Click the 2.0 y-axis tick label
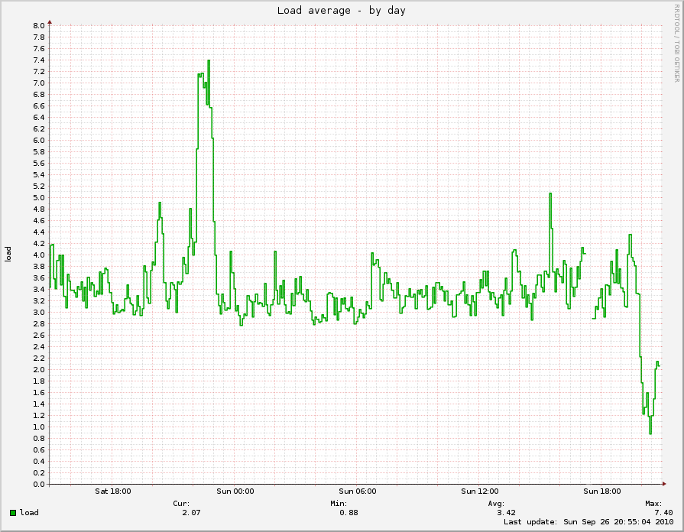This screenshot has width=684, height=532. [x=39, y=370]
